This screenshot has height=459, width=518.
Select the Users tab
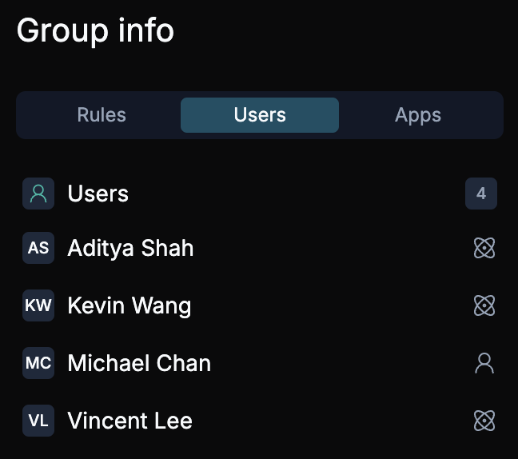tap(260, 115)
